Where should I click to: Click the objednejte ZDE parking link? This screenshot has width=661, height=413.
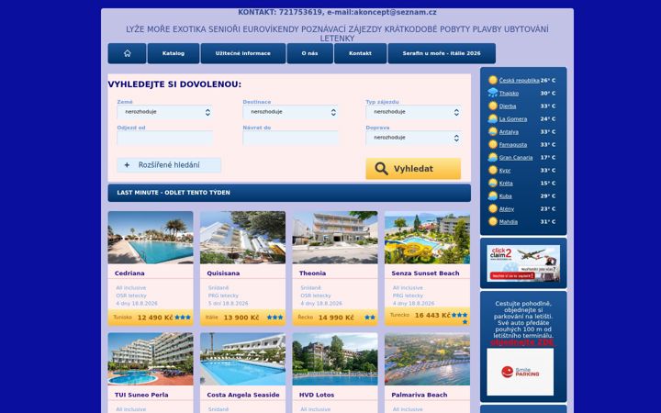click(x=522, y=342)
